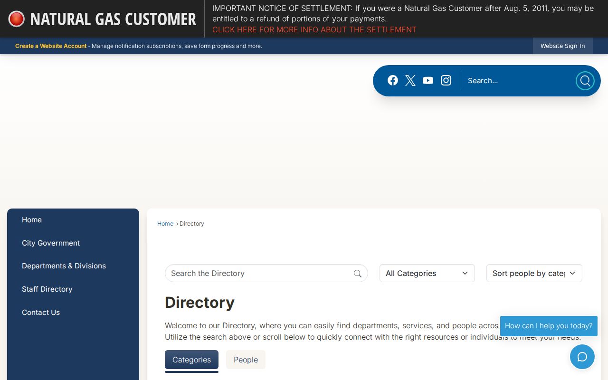Viewport: 608px width, 380px height.
Task: Click the Home breadcrumb link
Action: coord(165,224)
